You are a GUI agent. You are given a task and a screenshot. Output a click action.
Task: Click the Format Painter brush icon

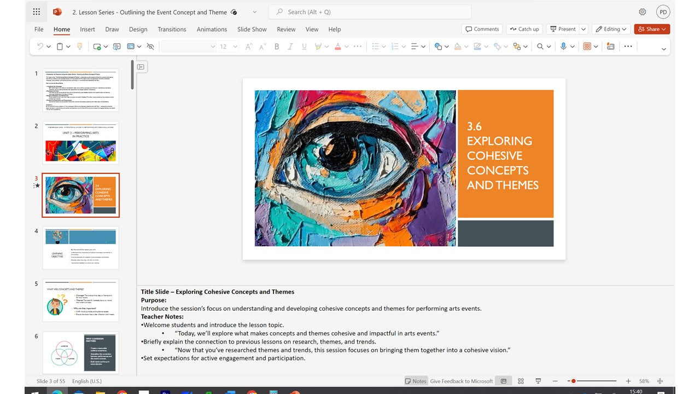(x=80, y=47)
